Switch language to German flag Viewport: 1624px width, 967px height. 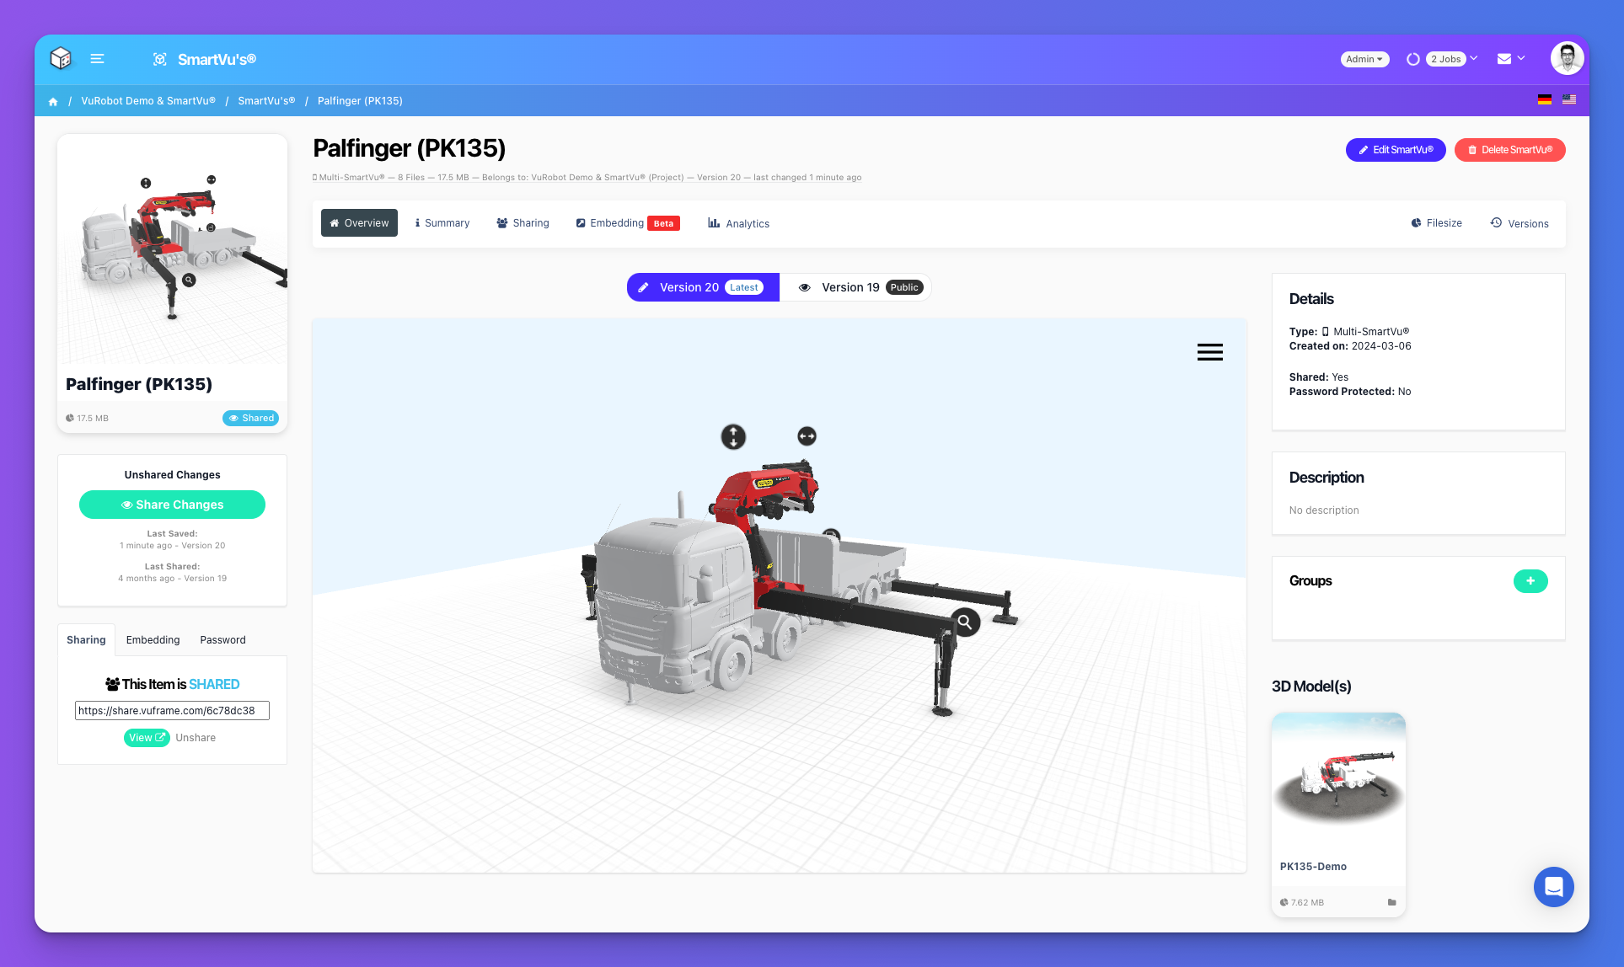(x=1545, y=99)
